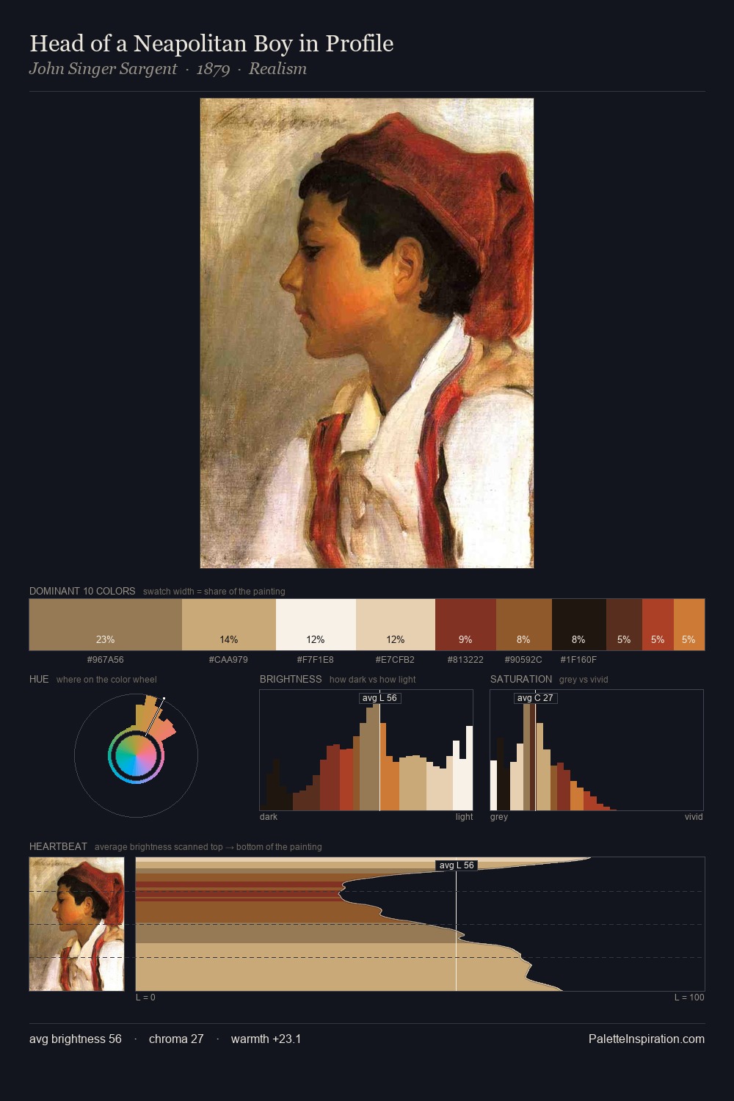The height and width of the screenshot is (1101, 734).
Task: Click the hex code #CAA979 label
Action: [x=228, y=660]
